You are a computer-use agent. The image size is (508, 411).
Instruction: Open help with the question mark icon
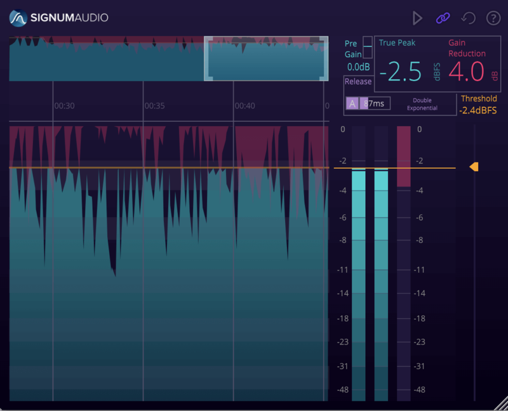tap(493, 18)
